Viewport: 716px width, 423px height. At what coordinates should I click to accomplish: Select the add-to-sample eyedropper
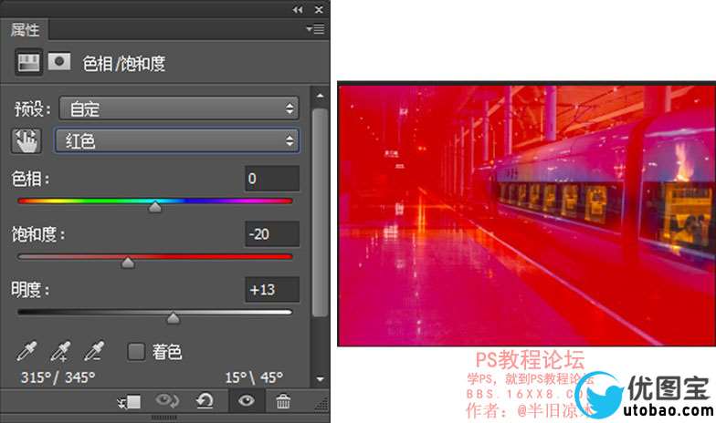60,352
